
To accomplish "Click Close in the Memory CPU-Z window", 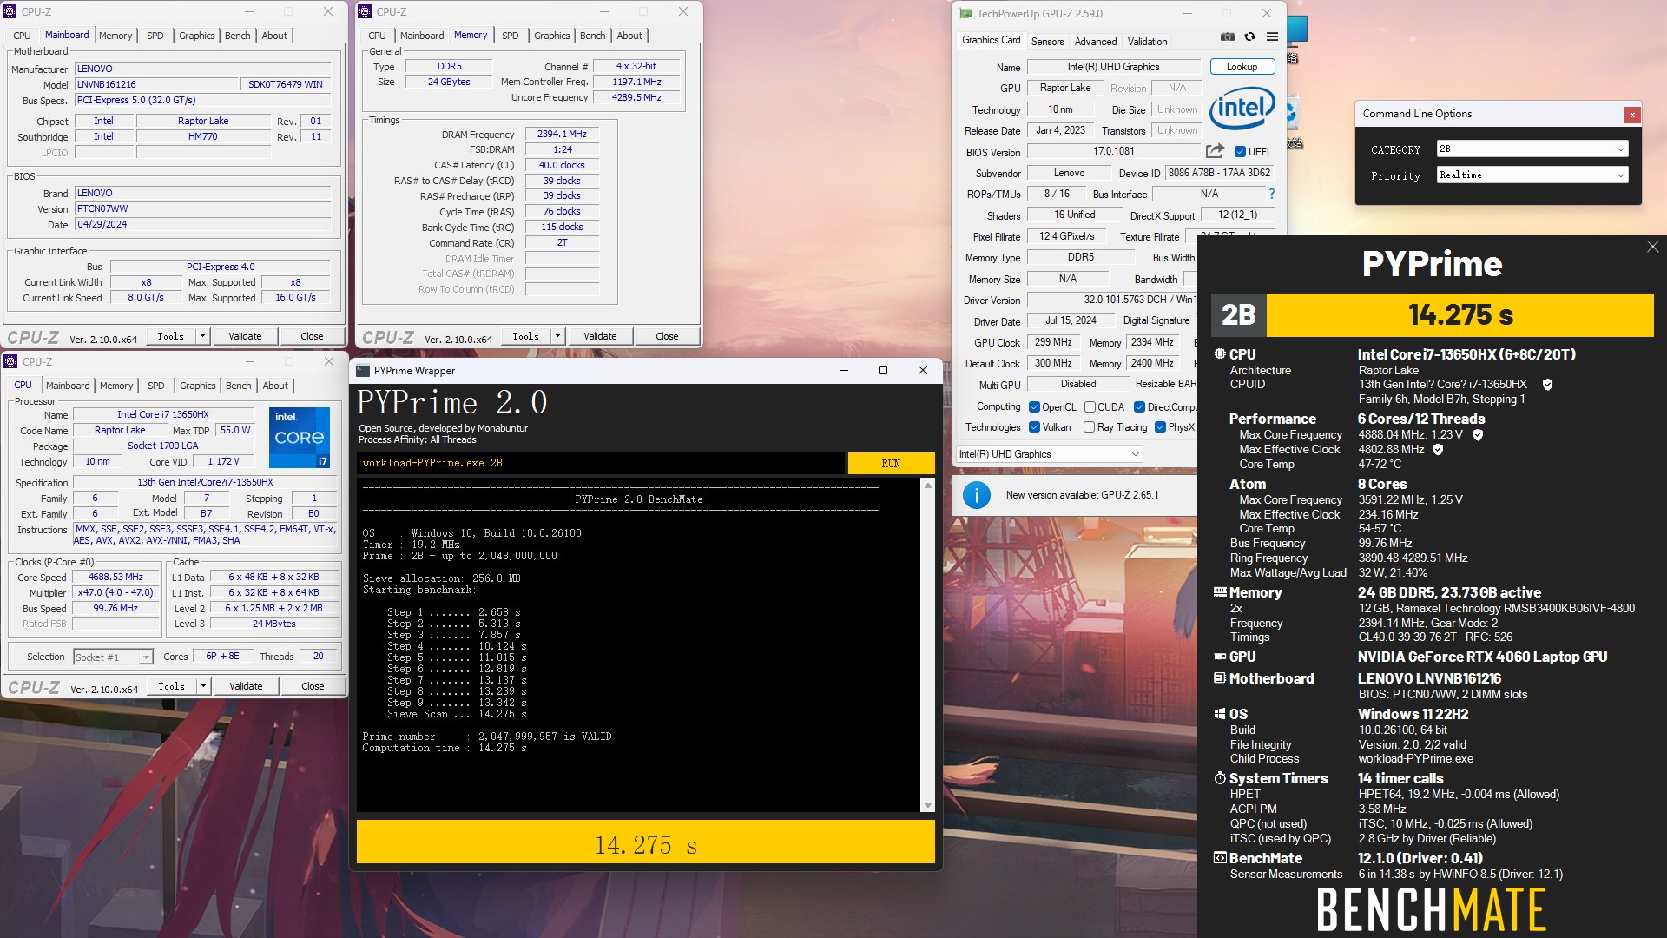I will coord(667,336).
